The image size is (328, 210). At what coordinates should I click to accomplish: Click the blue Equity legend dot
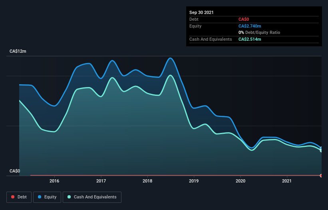(x=40, y=197)
